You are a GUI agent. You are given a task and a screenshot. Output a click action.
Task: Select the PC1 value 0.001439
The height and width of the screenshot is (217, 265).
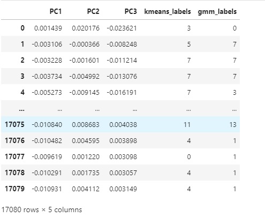(48, 28)
